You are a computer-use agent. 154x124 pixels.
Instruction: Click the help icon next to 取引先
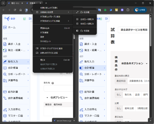(53, 83)
